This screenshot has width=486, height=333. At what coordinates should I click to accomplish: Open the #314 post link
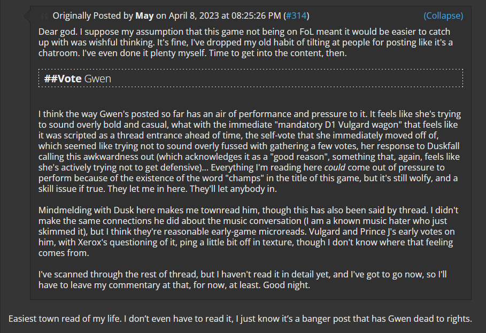point(294,16)
